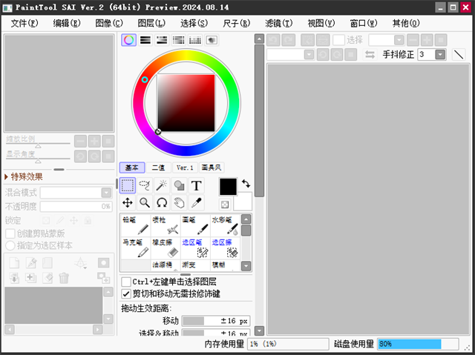The width and height of the screenshot is (475, 355).
Task: Open the 滤镜(T) menu
Action: (279, 23)
